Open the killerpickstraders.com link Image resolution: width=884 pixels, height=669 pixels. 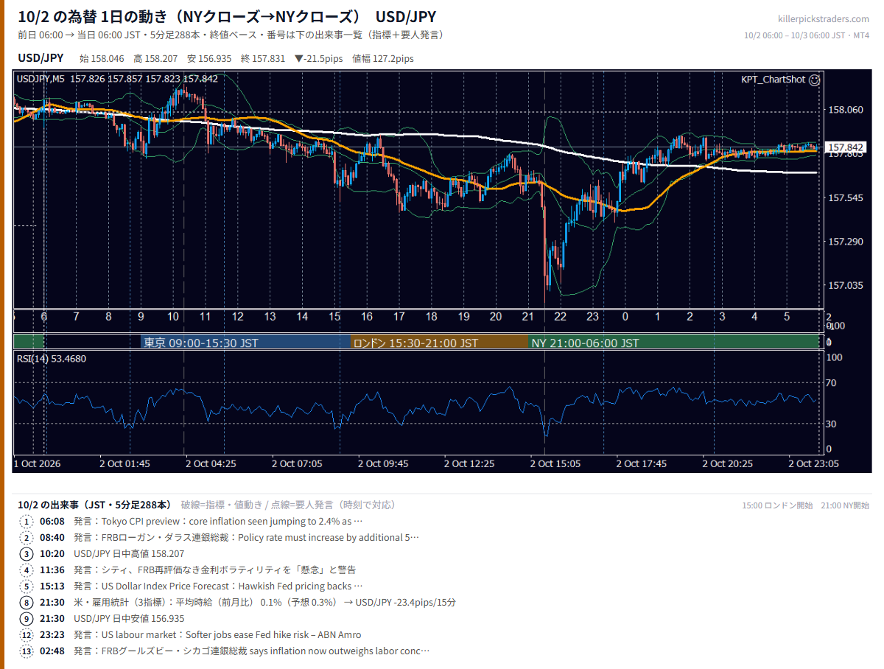click(824, 19)
